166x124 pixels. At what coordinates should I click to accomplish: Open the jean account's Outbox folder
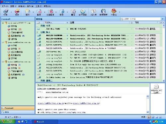(14, 49)
